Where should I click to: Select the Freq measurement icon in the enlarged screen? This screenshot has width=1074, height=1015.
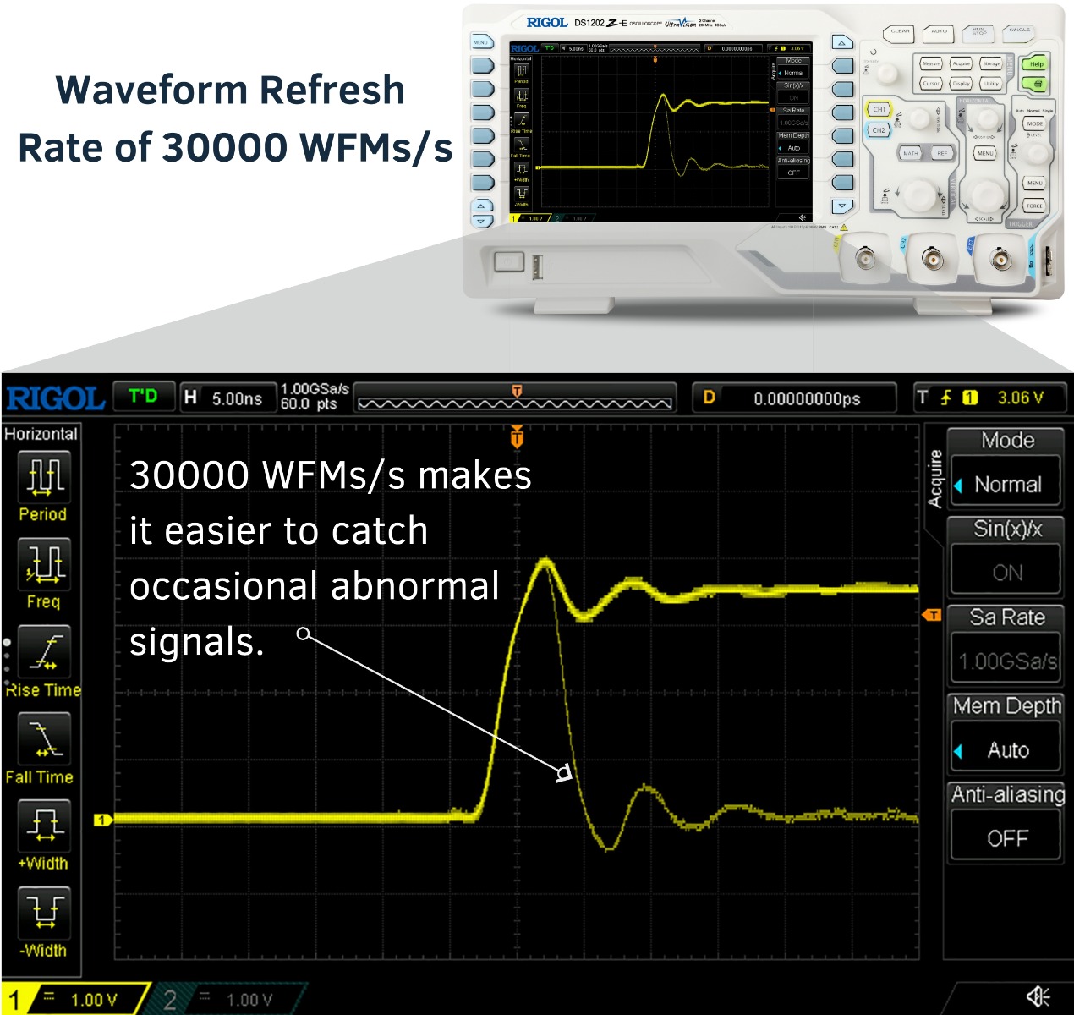pos(46,564)
